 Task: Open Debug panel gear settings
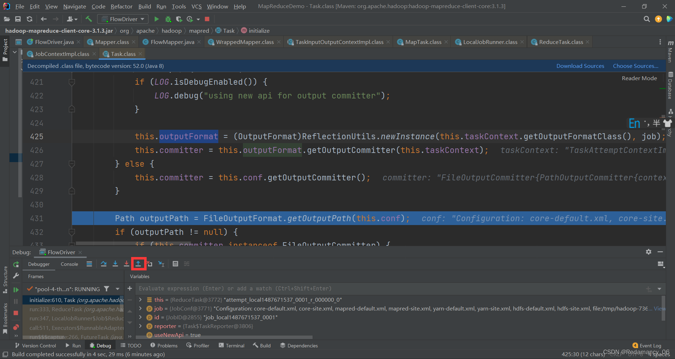(x=649, y=252)
